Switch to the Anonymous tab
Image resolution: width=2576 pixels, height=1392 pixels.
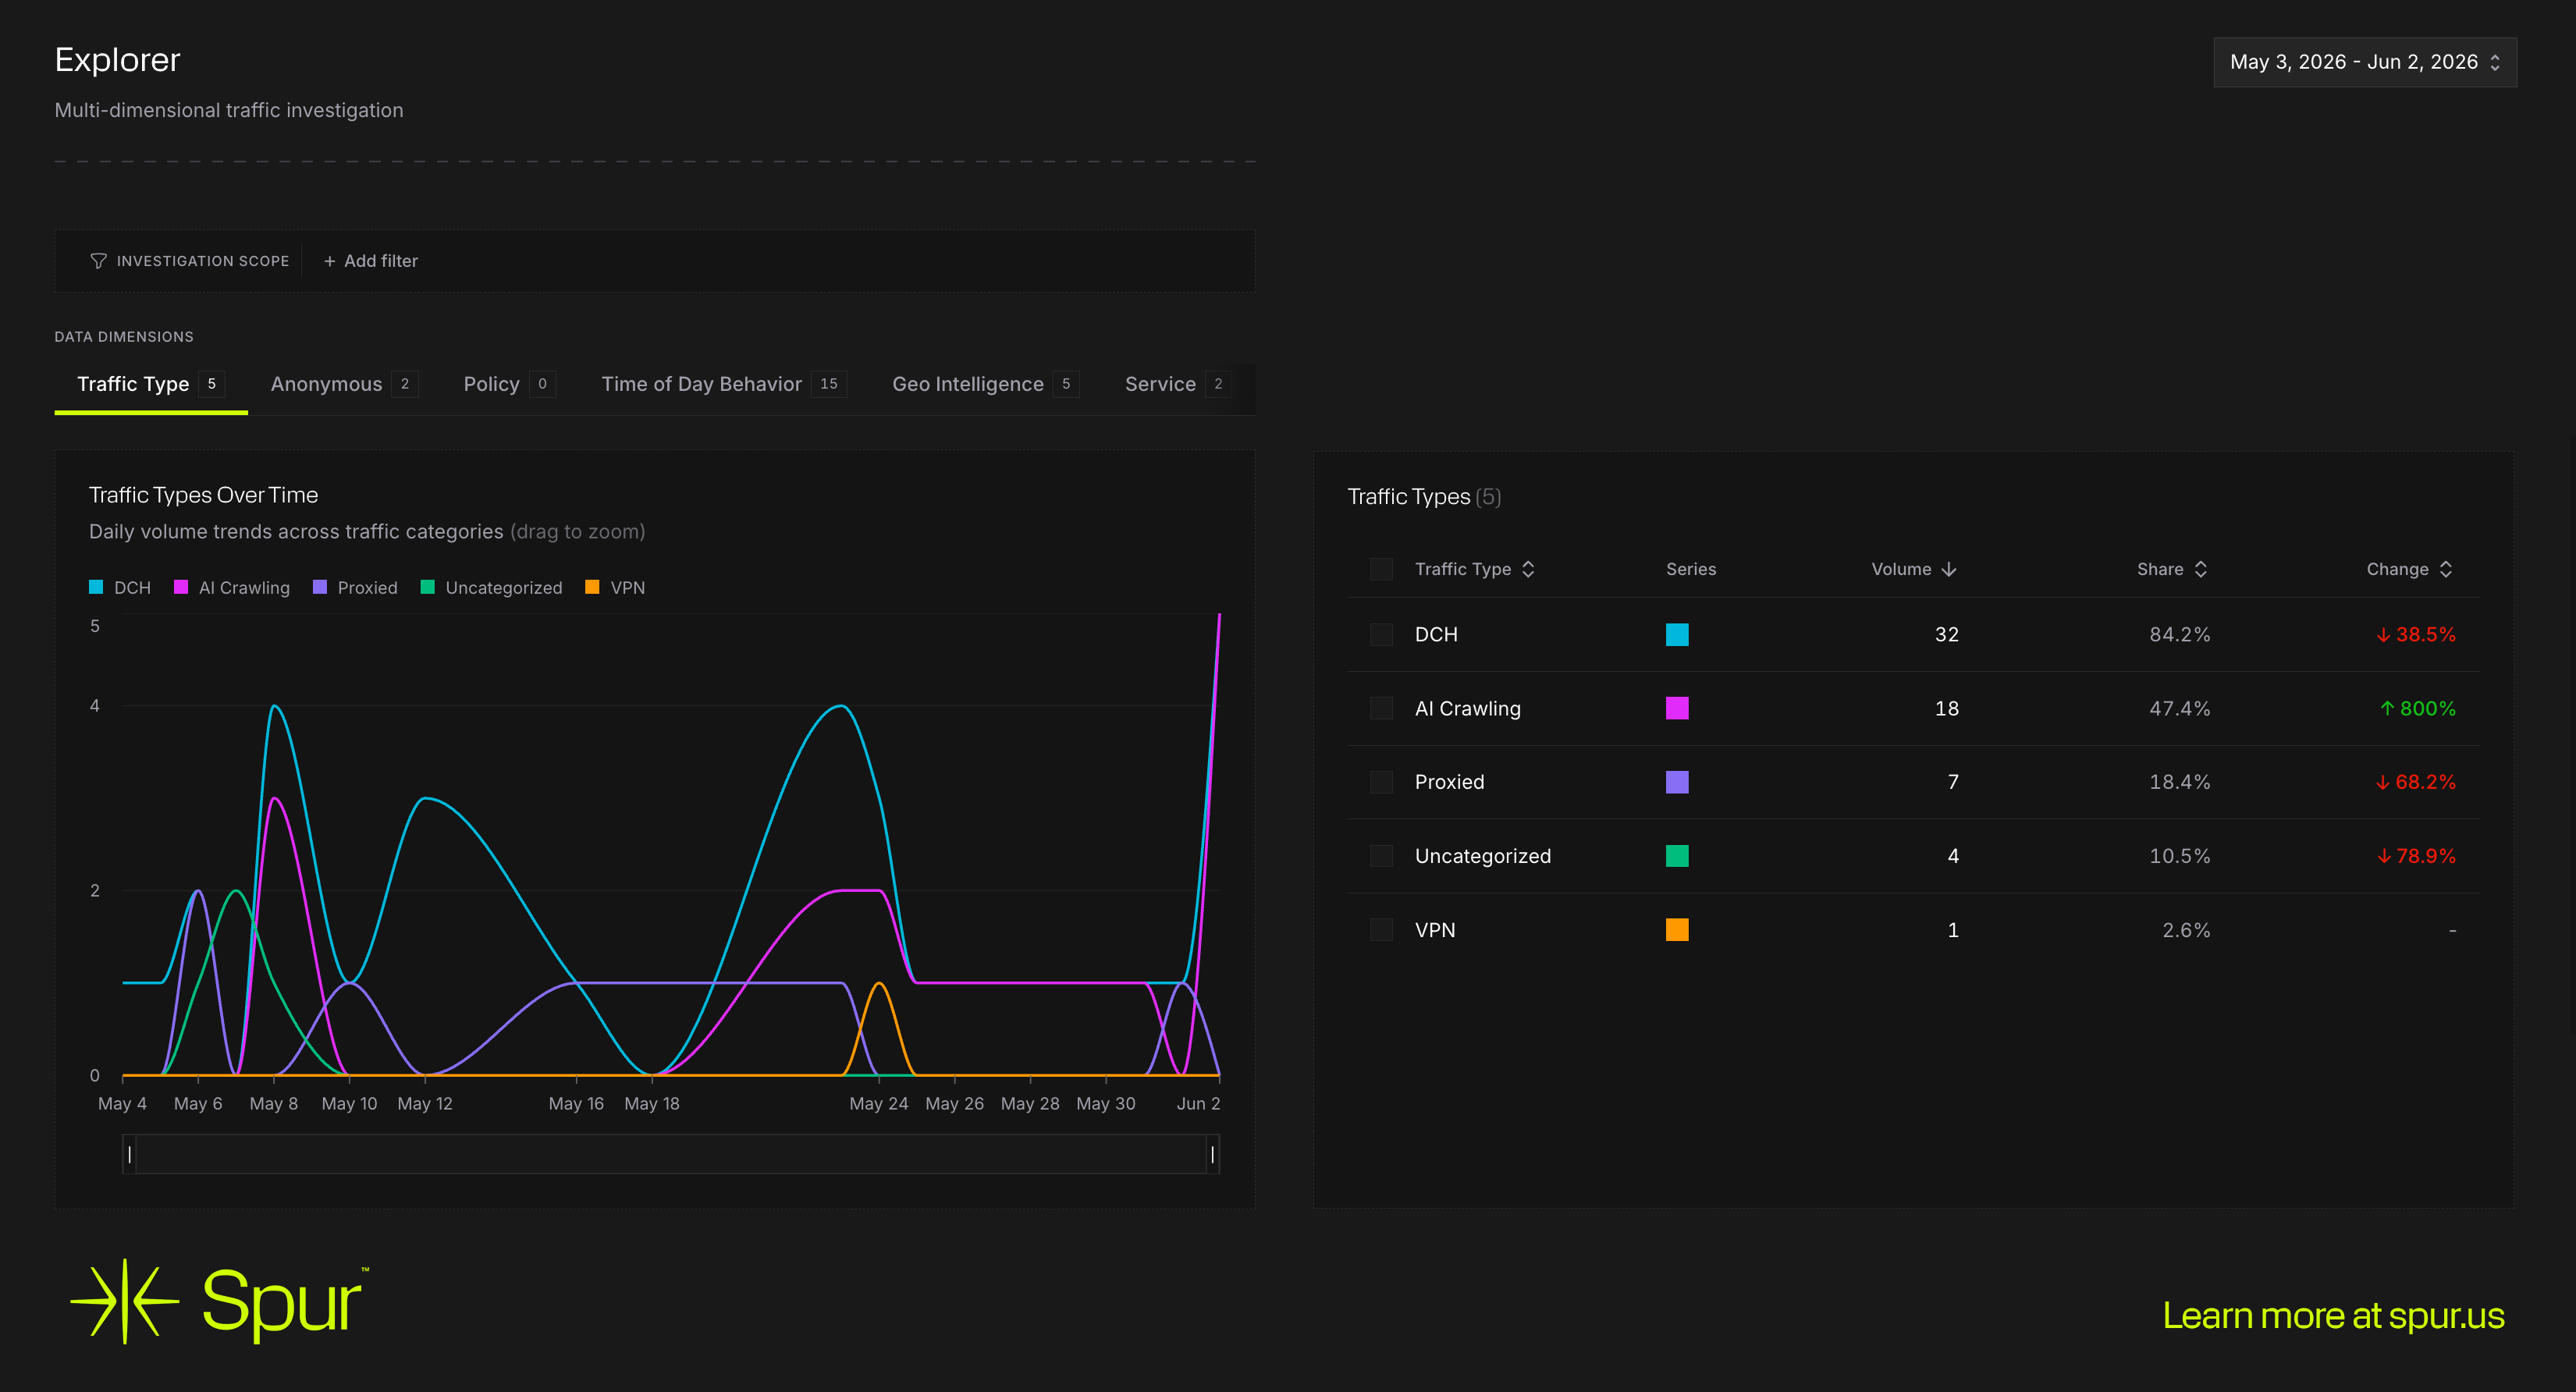344,384
